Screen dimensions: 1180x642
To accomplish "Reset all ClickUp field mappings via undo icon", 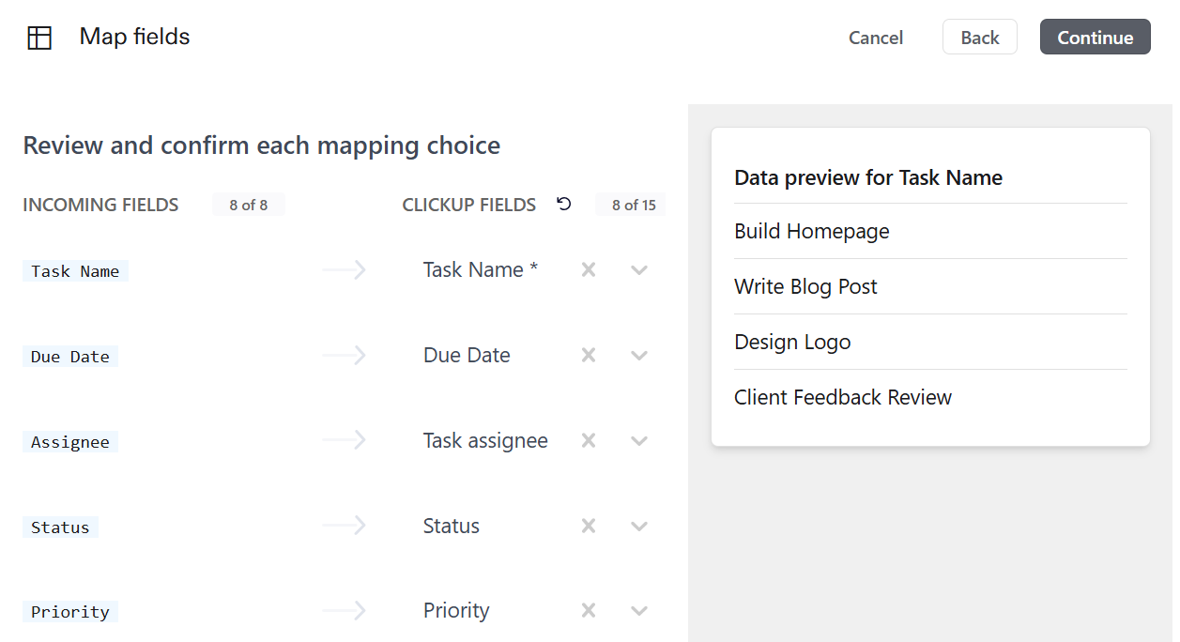I will (x=563, y=204).
